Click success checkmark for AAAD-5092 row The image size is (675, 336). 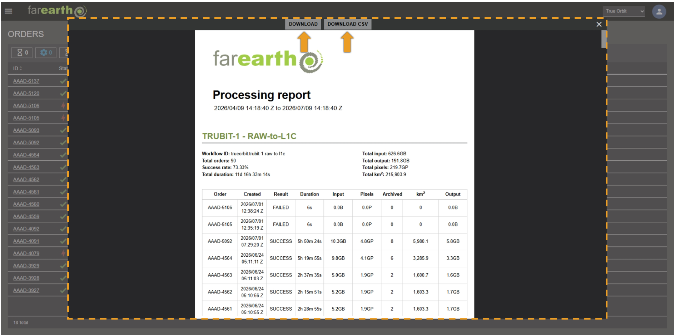coord(63,143)
